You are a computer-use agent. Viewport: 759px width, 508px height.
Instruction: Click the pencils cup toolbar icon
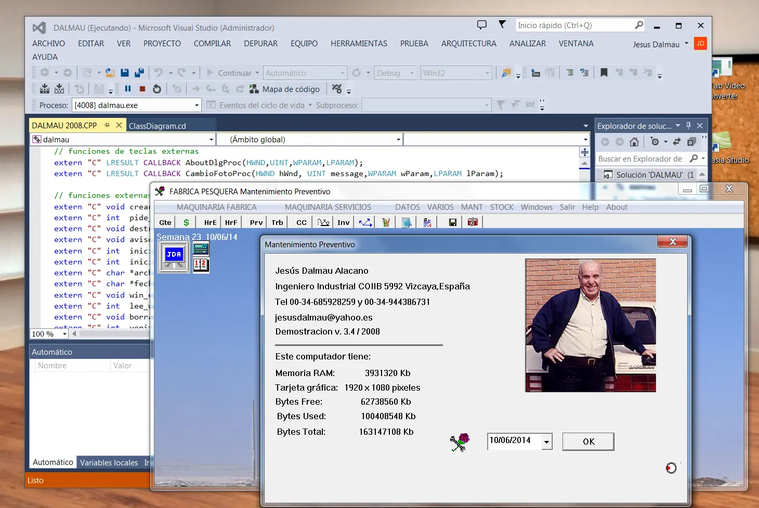[386, 222]
